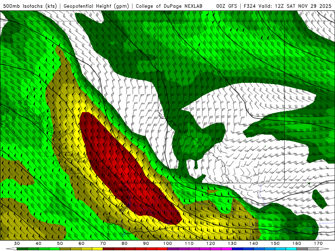Click the '500mb Isotachs (kts)' title text

tap(30, 6)
